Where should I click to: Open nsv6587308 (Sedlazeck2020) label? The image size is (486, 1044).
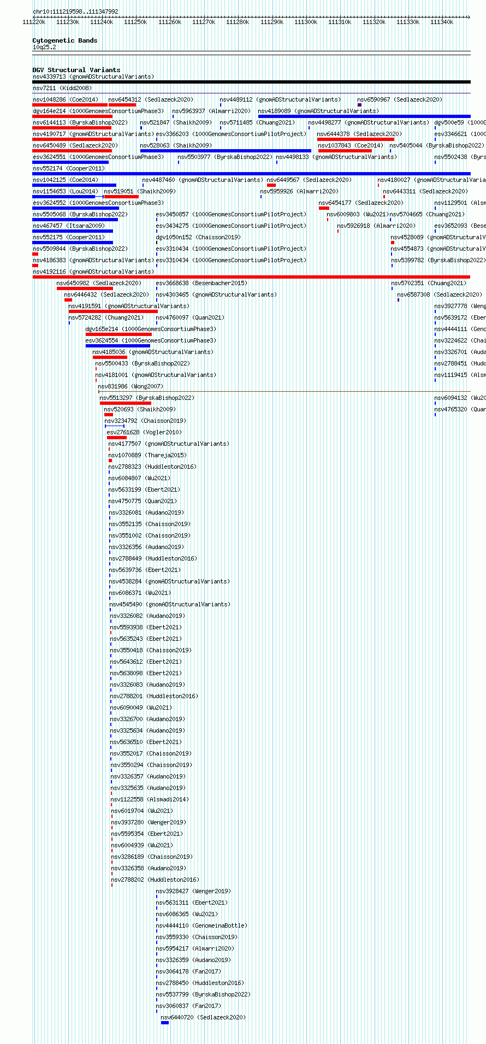pyautogui.click(x=440, y=294)
